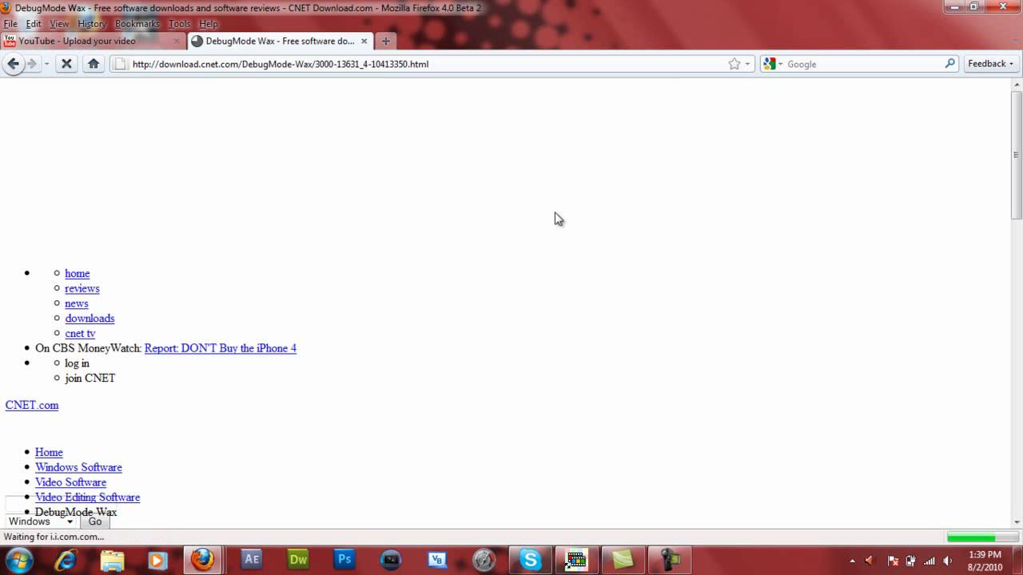
Task: Click the Go button
Action: point(95,521)
